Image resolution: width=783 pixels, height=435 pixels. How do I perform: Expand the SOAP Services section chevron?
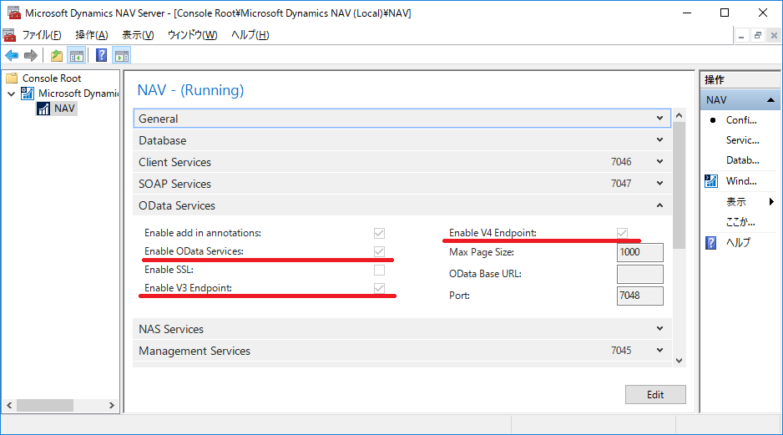pos(659,184)
